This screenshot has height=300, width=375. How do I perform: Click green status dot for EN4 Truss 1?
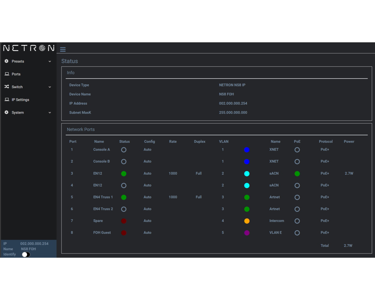coord(124,197)
